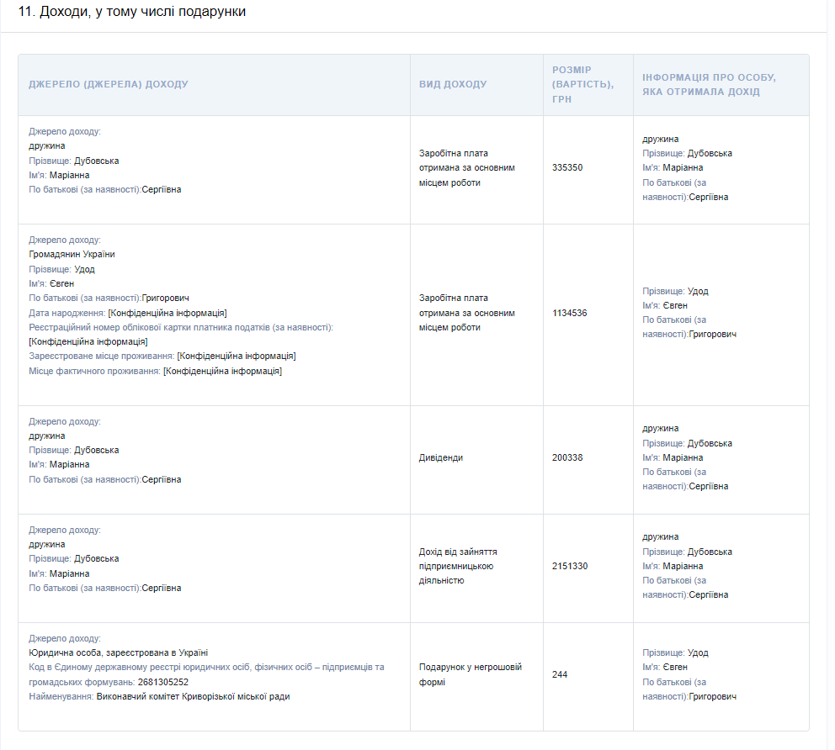Click the "Розмір (вартість), грн" column header

[582, 84]
